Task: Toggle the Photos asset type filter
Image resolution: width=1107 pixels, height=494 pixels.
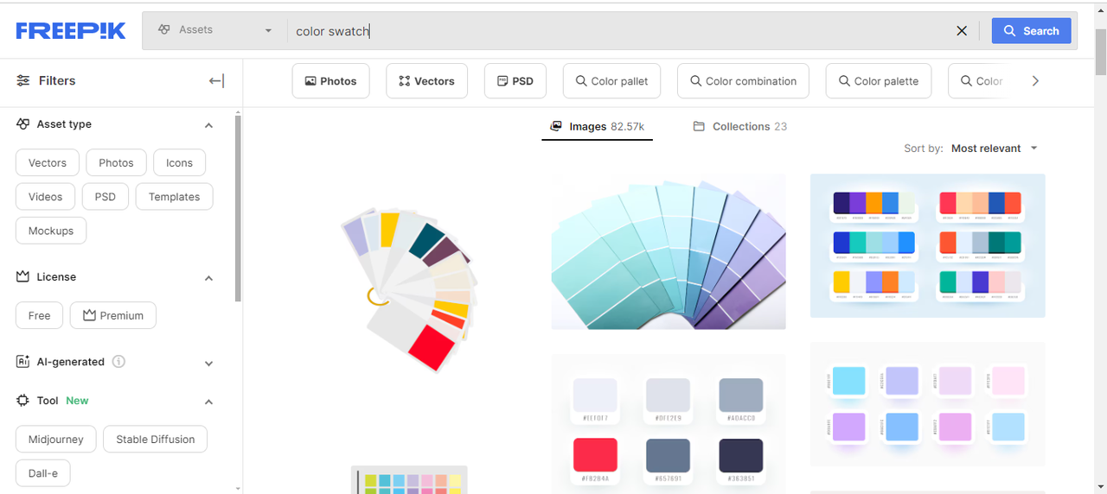Action: pyautogui.click(x=116, y=162)
